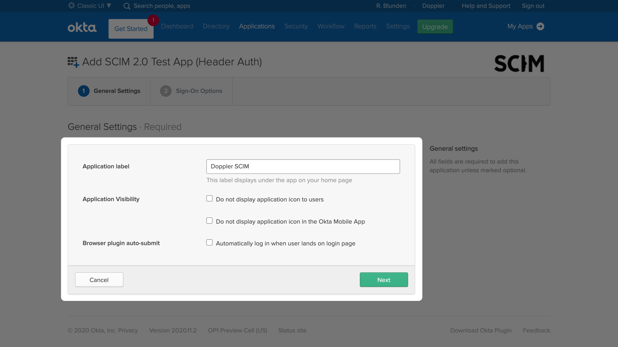618x347 pixels.
Task: Open the Workflow menu
Action: 331,26
